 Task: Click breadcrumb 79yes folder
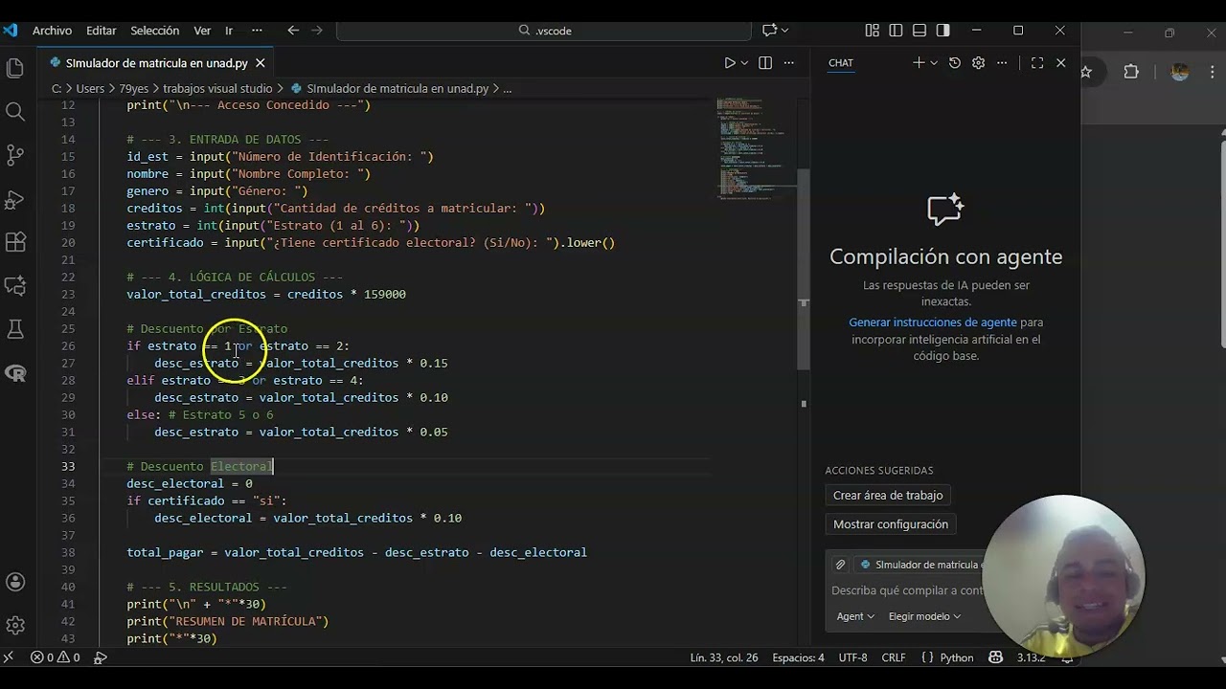coord(134,88)
